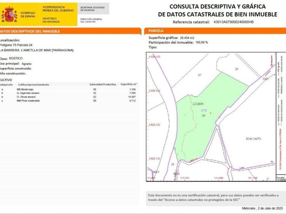
Task: Select the address 'LA BARRERA. L'AMETLLA DE MAR [TARRAGONA]'
Action: pos(36,50)
